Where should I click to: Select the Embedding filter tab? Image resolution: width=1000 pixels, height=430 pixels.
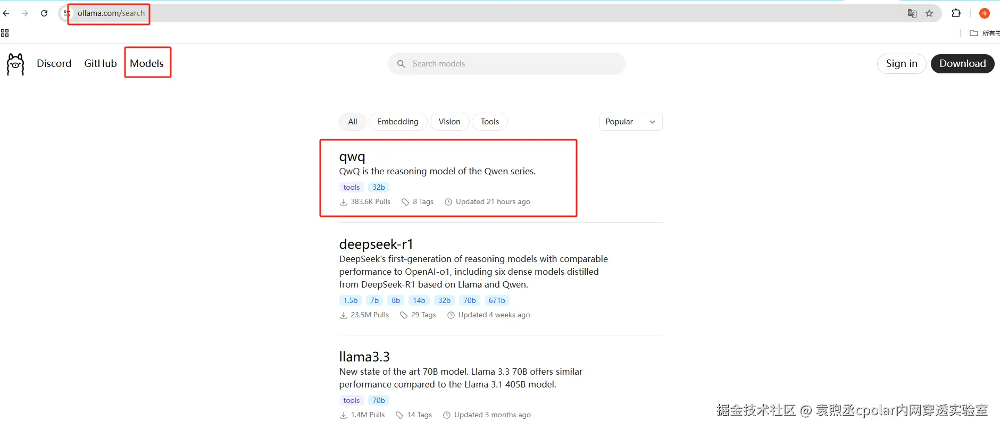[398, 122]
